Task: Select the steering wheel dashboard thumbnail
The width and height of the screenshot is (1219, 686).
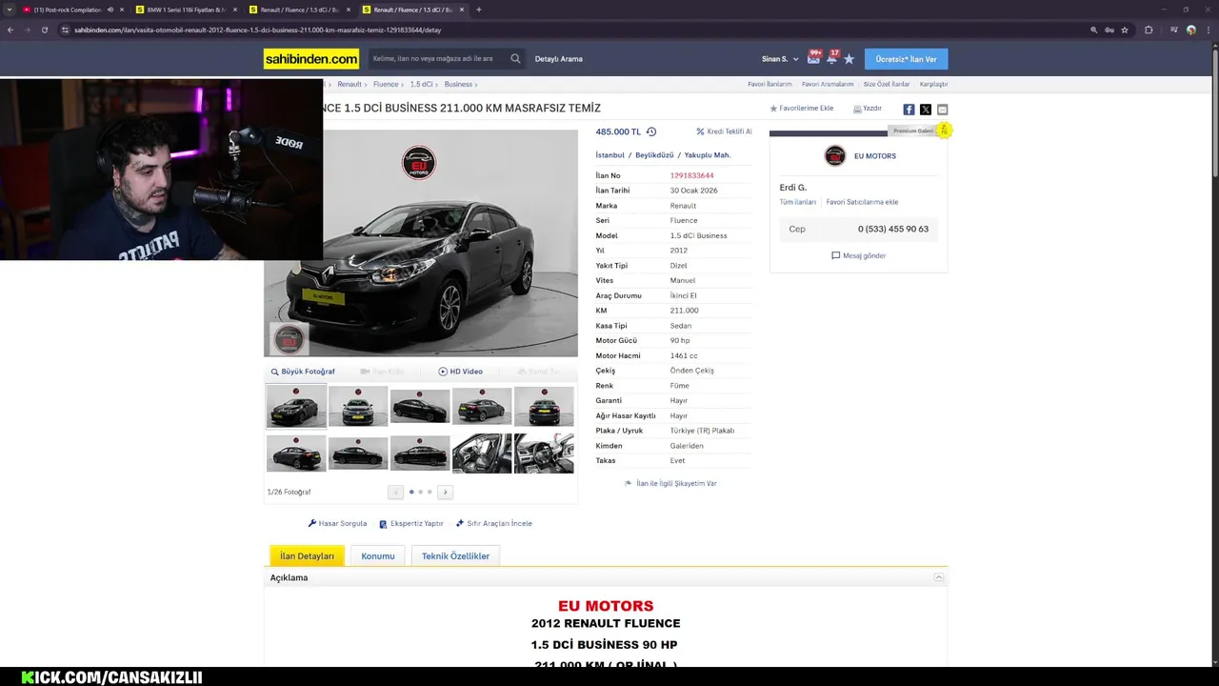Action: 544,454
